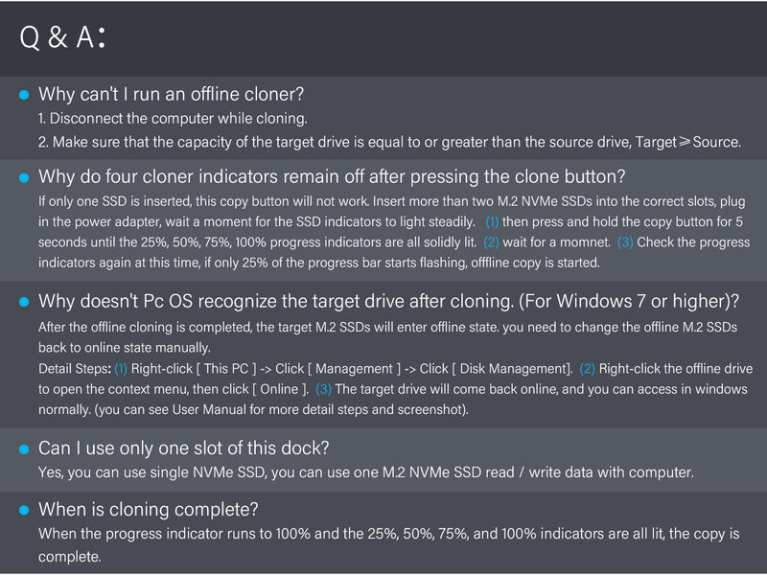Click bullet beside 'Why doesn't Pc OS recognize' question

pyautogui.click(x=24, y=302)
